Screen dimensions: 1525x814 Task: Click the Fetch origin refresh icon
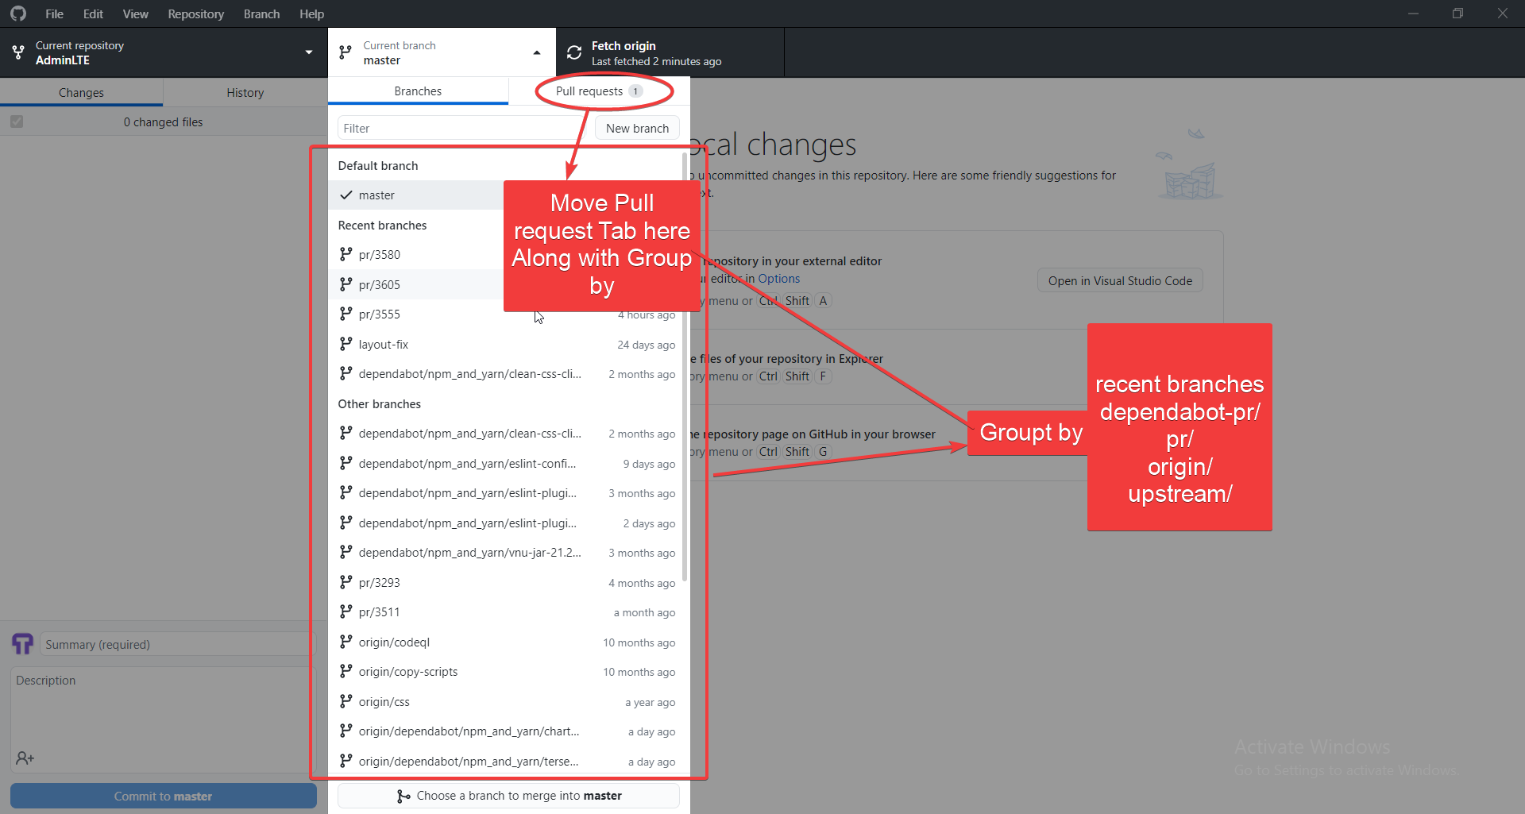click(573, 52)
